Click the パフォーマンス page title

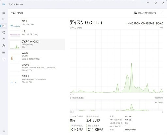click(x=17, y=13)
